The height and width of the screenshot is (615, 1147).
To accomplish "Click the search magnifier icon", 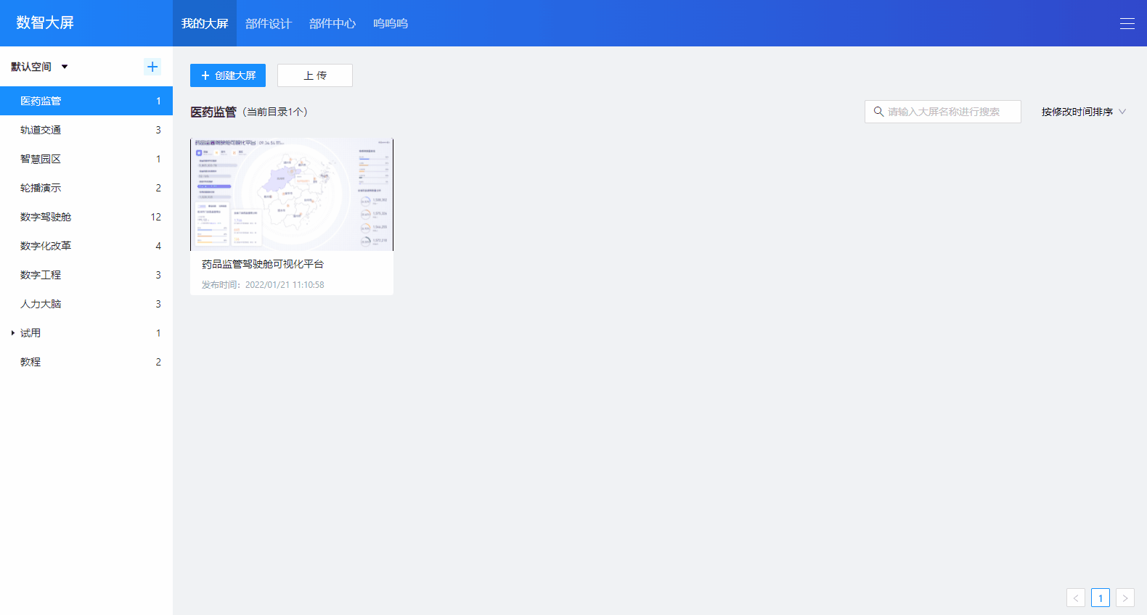I will pyautogui.click(x=878, y=112).
